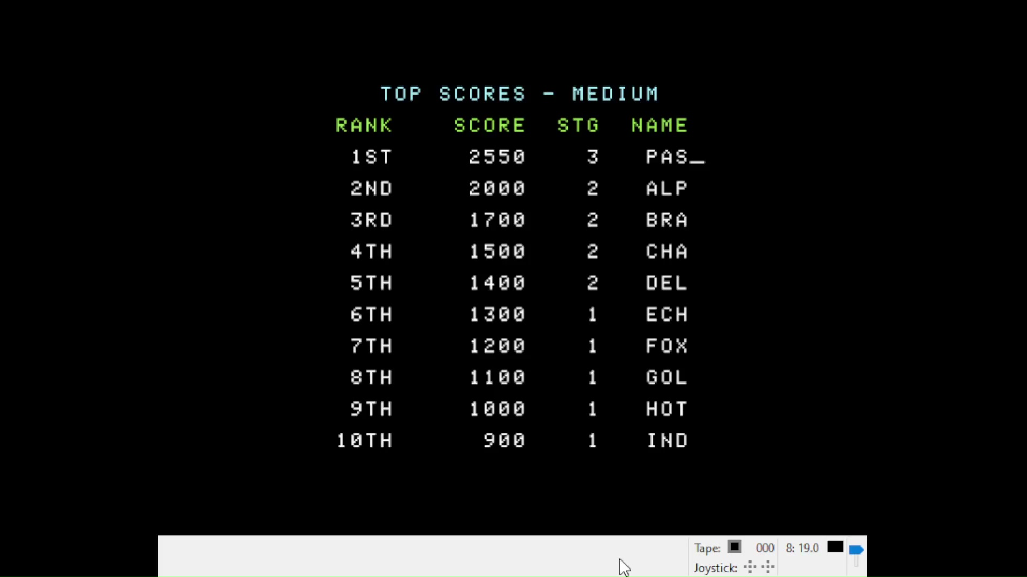Click the Tape label in status bar
Viewport: 1027px width, 577px height.
click(707, 548)
